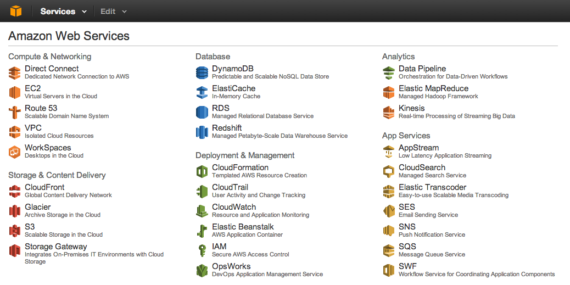Open the Storage Gateway link
Screen dimensions: 570x285
[x=56, y=247]
